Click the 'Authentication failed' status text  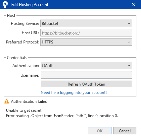click(x=29, y=102)
